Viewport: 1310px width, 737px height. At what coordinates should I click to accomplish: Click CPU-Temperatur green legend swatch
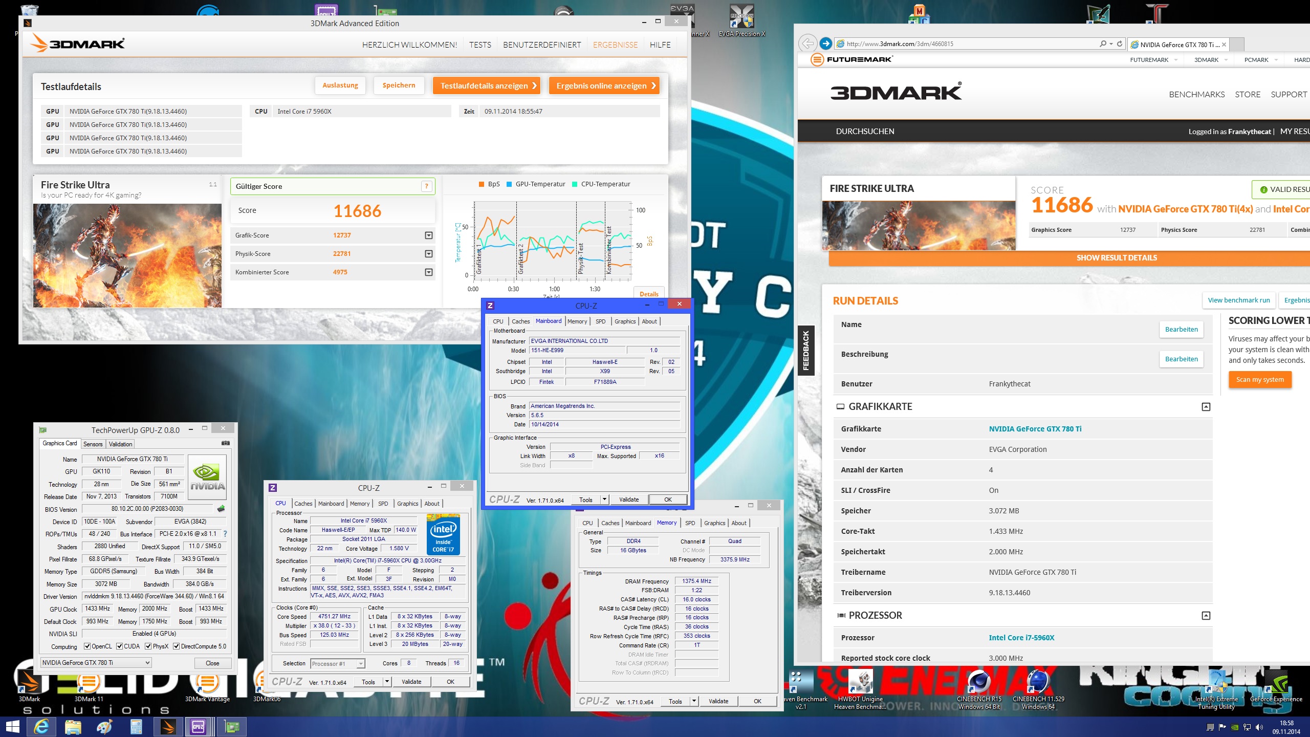click(x=575, y=184)
